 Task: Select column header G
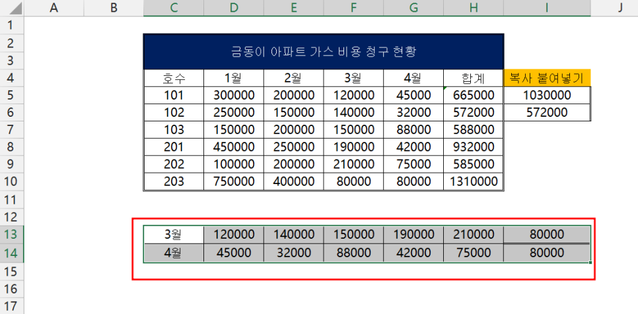click(413, 8)
